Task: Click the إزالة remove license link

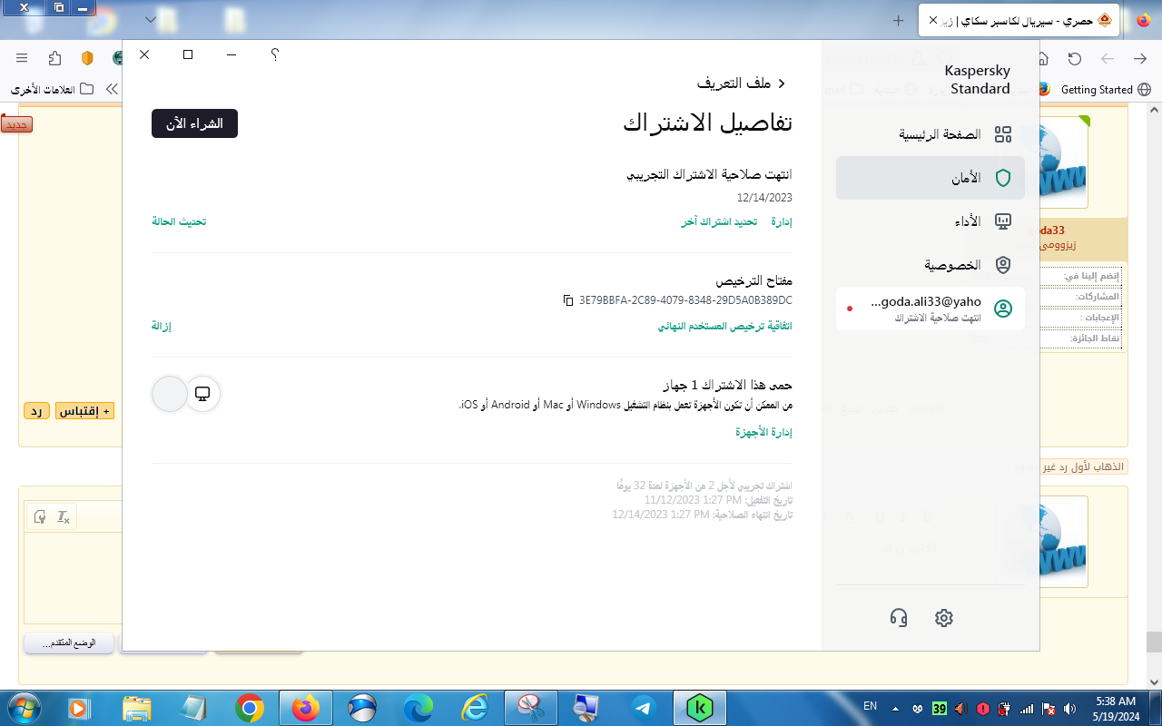Action: 162,326
